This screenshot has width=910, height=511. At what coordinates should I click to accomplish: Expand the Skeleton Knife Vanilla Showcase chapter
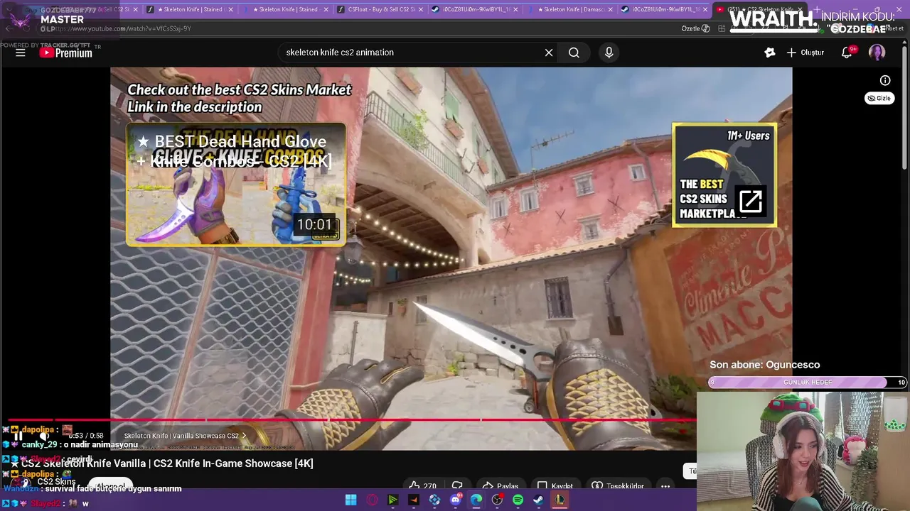click(186, 436)
